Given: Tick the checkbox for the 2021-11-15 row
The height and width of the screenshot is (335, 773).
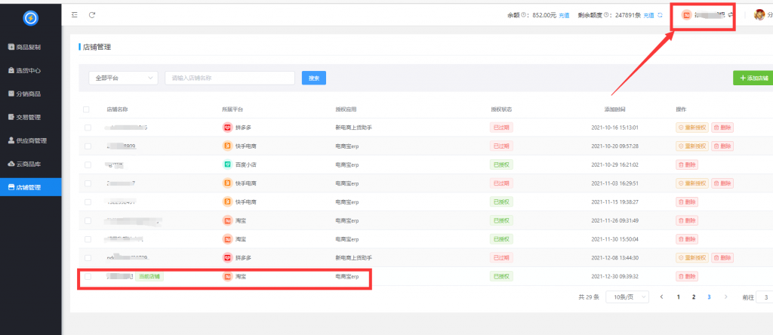Looking at the screenshot, I should (x=88, y=202).
